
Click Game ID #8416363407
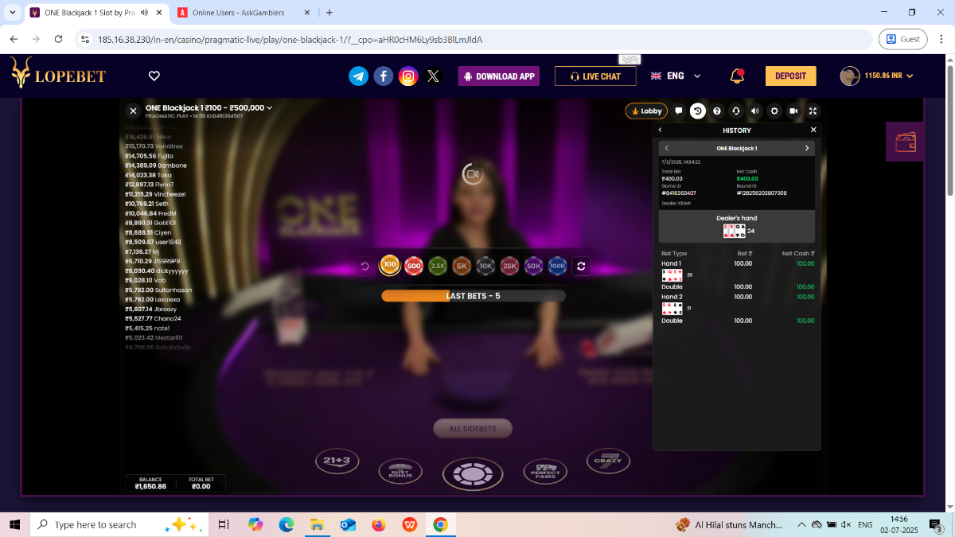[679, 193]
